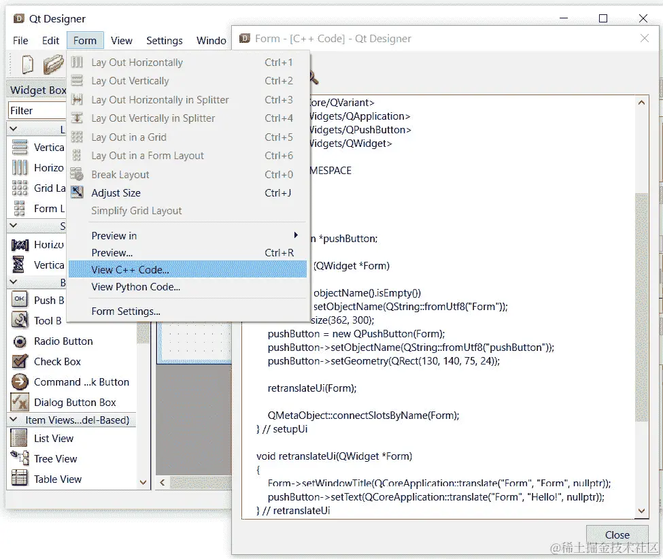Click the Lay Out Horizontally menu icon

77,62
